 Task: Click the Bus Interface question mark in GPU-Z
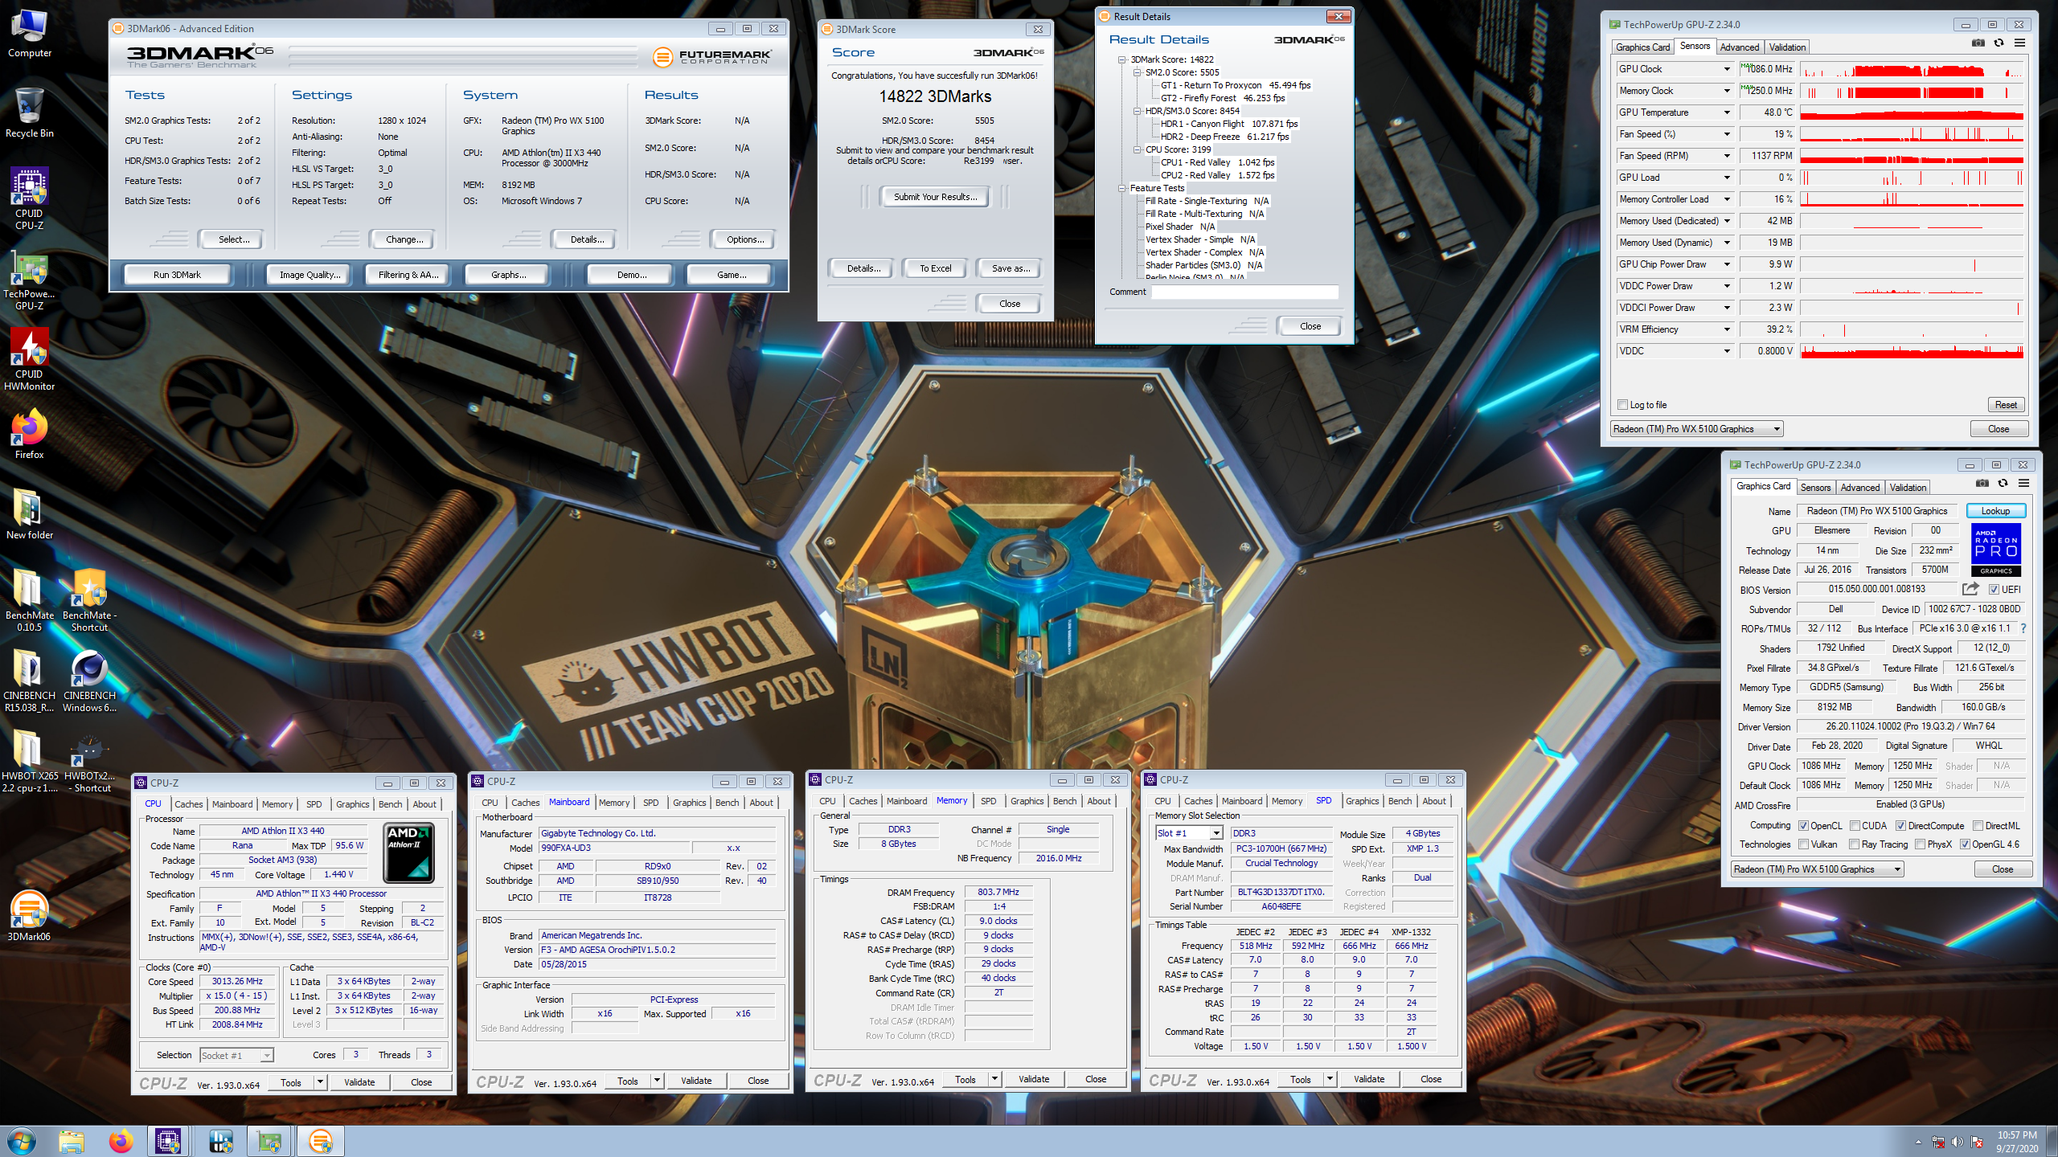[2023, 628]
